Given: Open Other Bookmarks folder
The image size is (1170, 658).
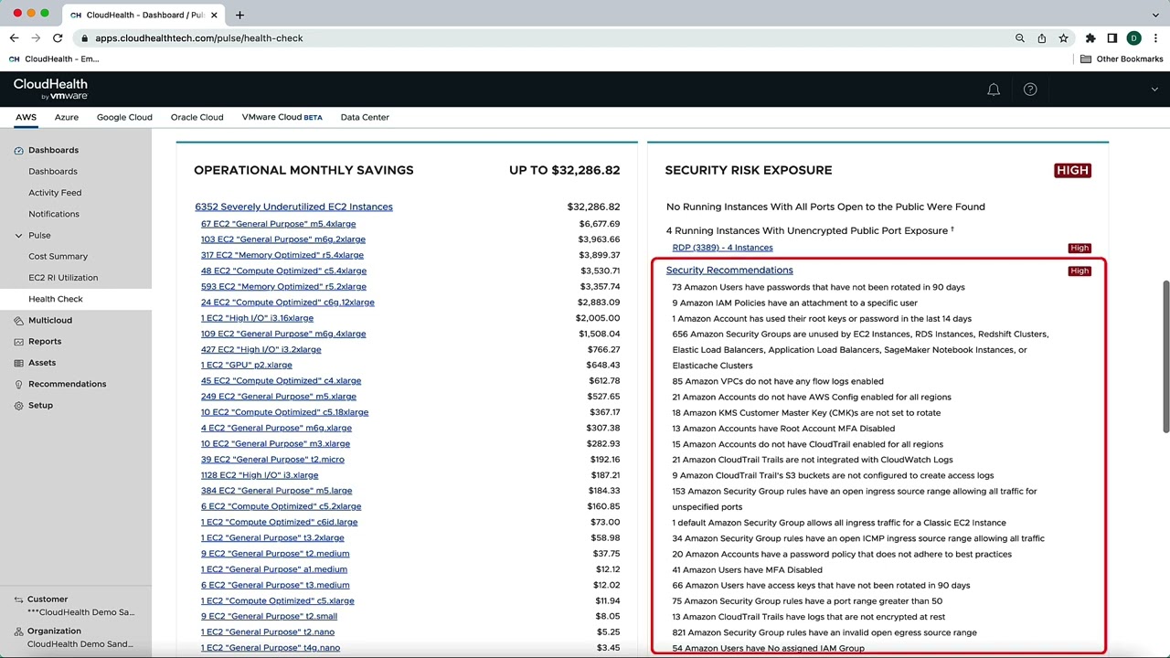Looking at the screenshot, I should click(x=1122, y=59).
